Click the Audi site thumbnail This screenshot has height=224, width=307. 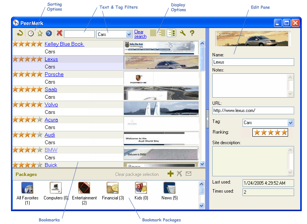point(161,138)
